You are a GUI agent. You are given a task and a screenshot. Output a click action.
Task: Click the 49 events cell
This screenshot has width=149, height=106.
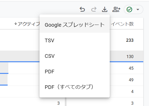(131, 80)
